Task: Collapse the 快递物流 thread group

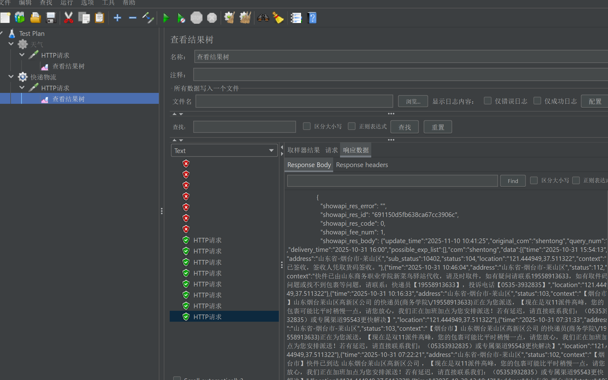Action: [11, 77]
